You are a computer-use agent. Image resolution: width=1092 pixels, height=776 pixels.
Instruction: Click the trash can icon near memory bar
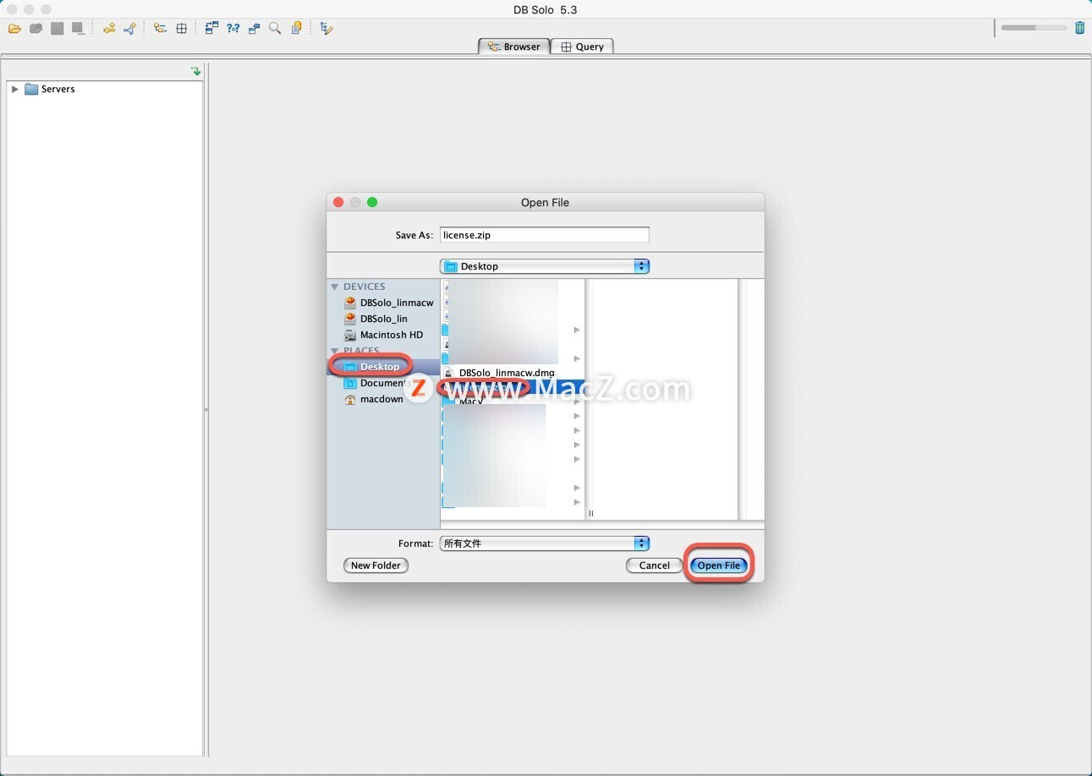(x=1079, y=28)
